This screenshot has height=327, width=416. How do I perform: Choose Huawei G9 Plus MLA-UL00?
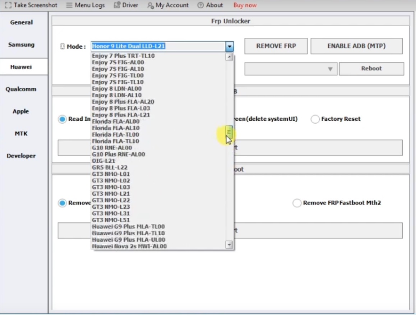point(158,240)
